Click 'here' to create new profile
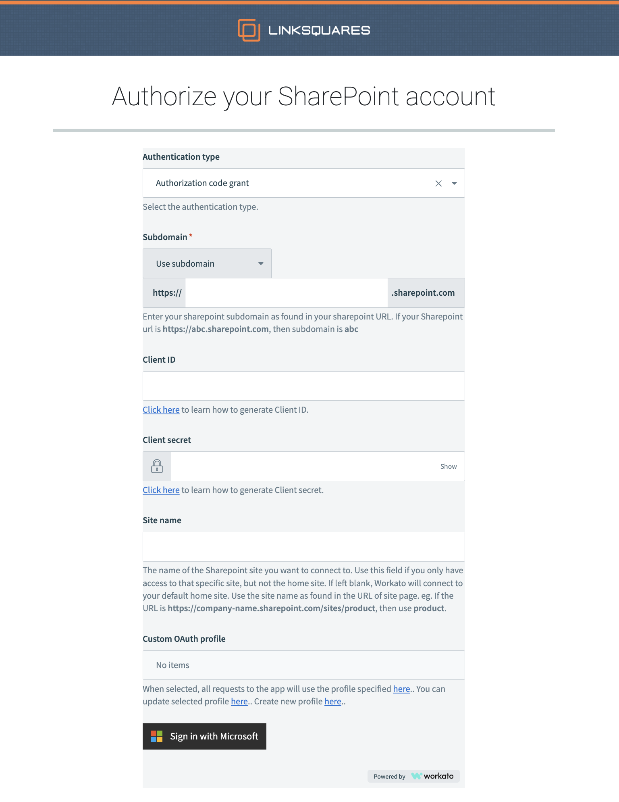 pyautogui.click(x=332, y=702)
